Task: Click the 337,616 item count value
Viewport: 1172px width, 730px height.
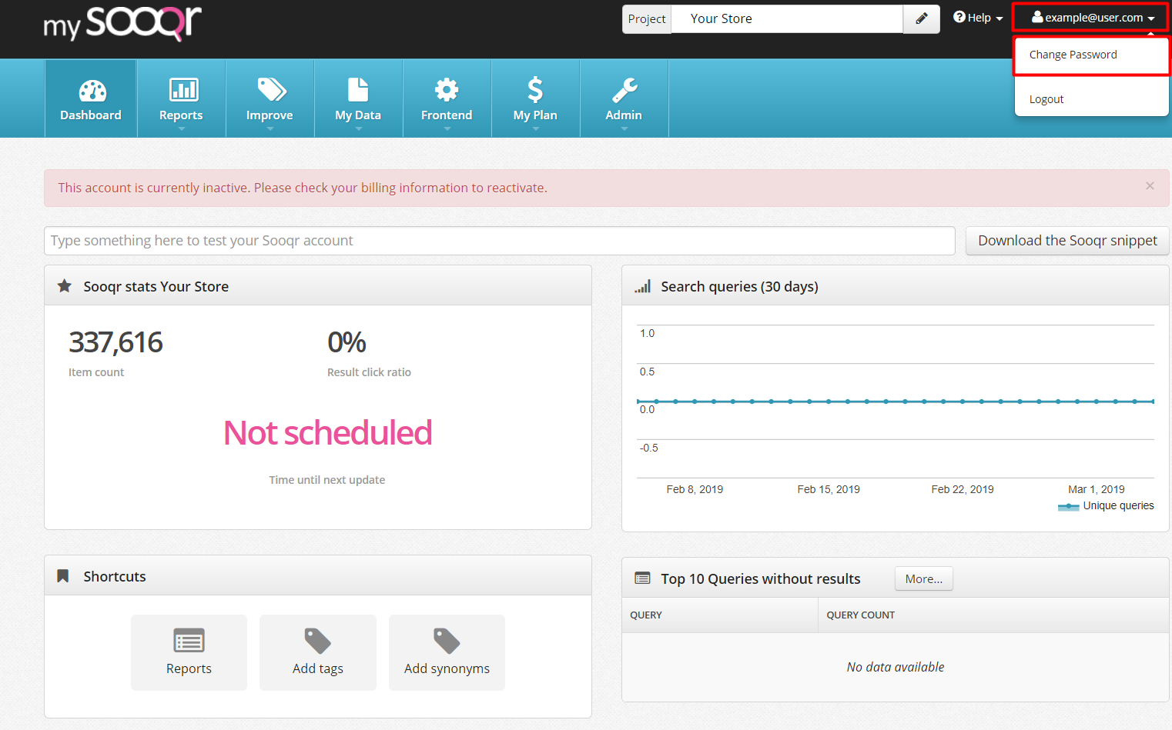Action: tap(116, 342)
